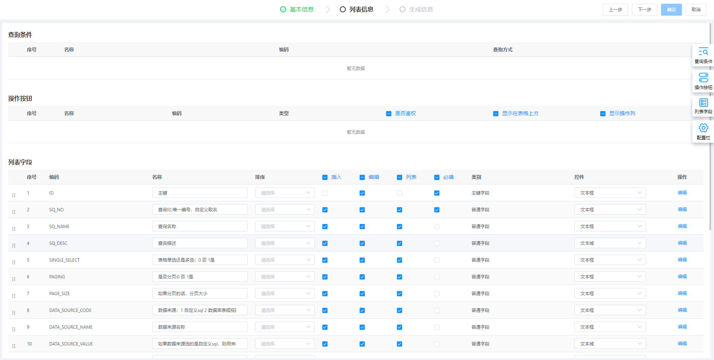Click the drag handle of the SQ_NO row
The image size is (714, 360).
[14, 212]
